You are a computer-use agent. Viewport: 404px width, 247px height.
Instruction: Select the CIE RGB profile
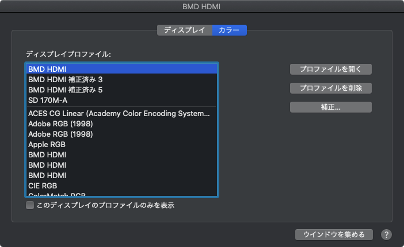click(121, 186)
